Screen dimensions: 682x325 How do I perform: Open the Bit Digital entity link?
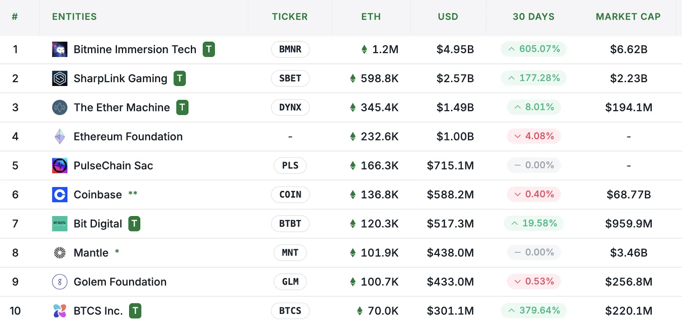pyautogui.click(x=98, y=224)
